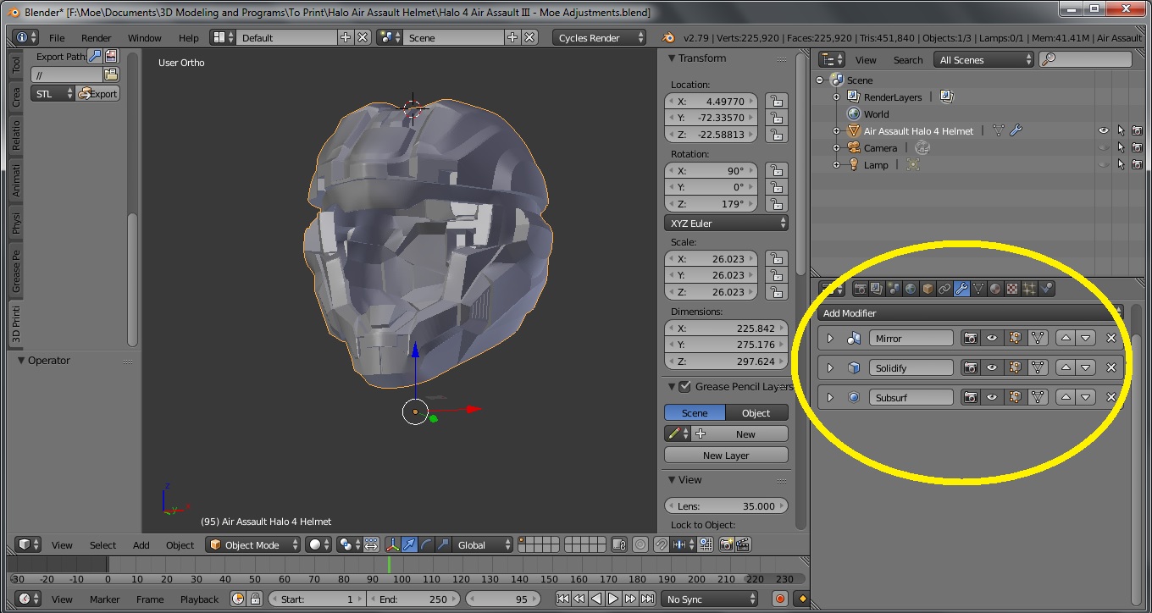Screen dimensions: 1152x613
Task: Click the export path folder browse icon
Action: pyautogui.click(x=111, y=75)
